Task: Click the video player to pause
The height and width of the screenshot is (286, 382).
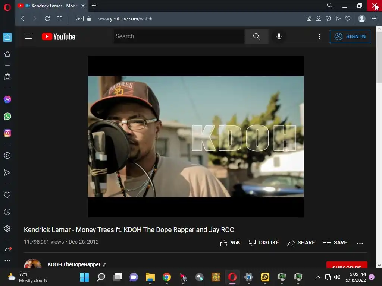Action: (195, 136)
